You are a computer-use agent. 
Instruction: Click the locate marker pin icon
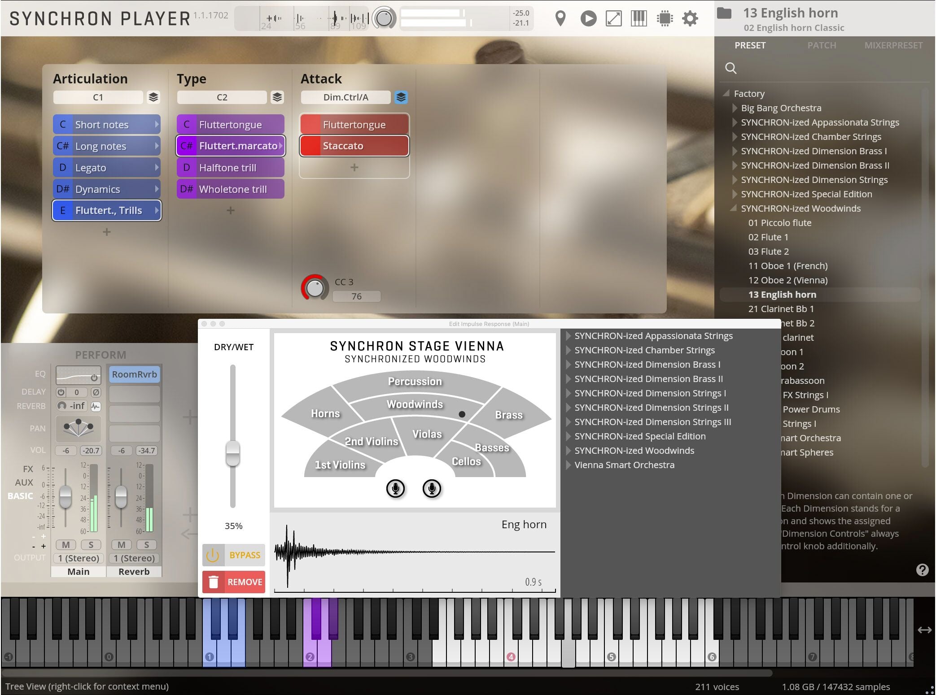[x=560, y=18]
